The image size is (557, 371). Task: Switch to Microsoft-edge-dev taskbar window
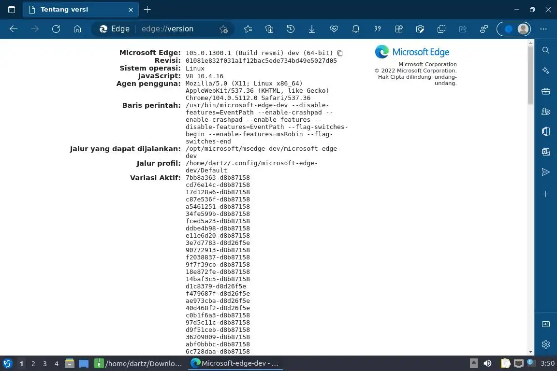pos(235,364)
